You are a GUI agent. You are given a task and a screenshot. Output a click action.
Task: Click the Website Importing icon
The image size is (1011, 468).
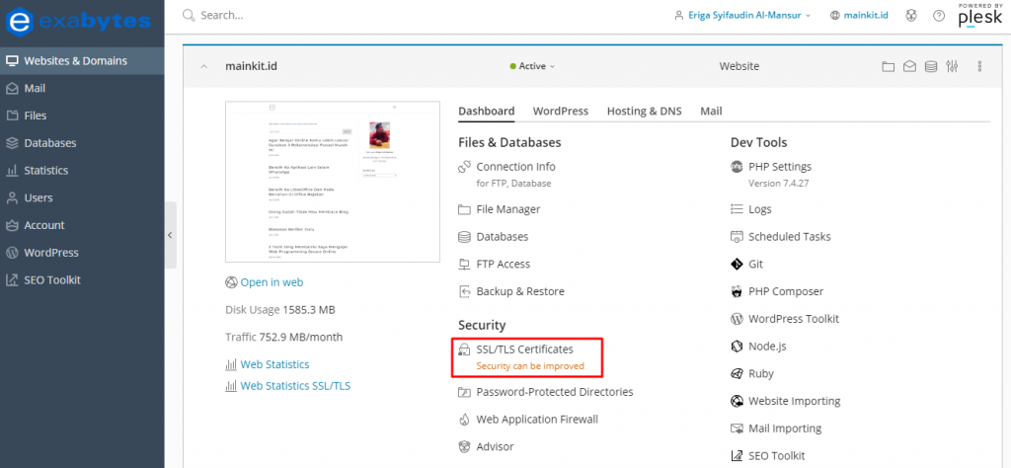(737, 401)
